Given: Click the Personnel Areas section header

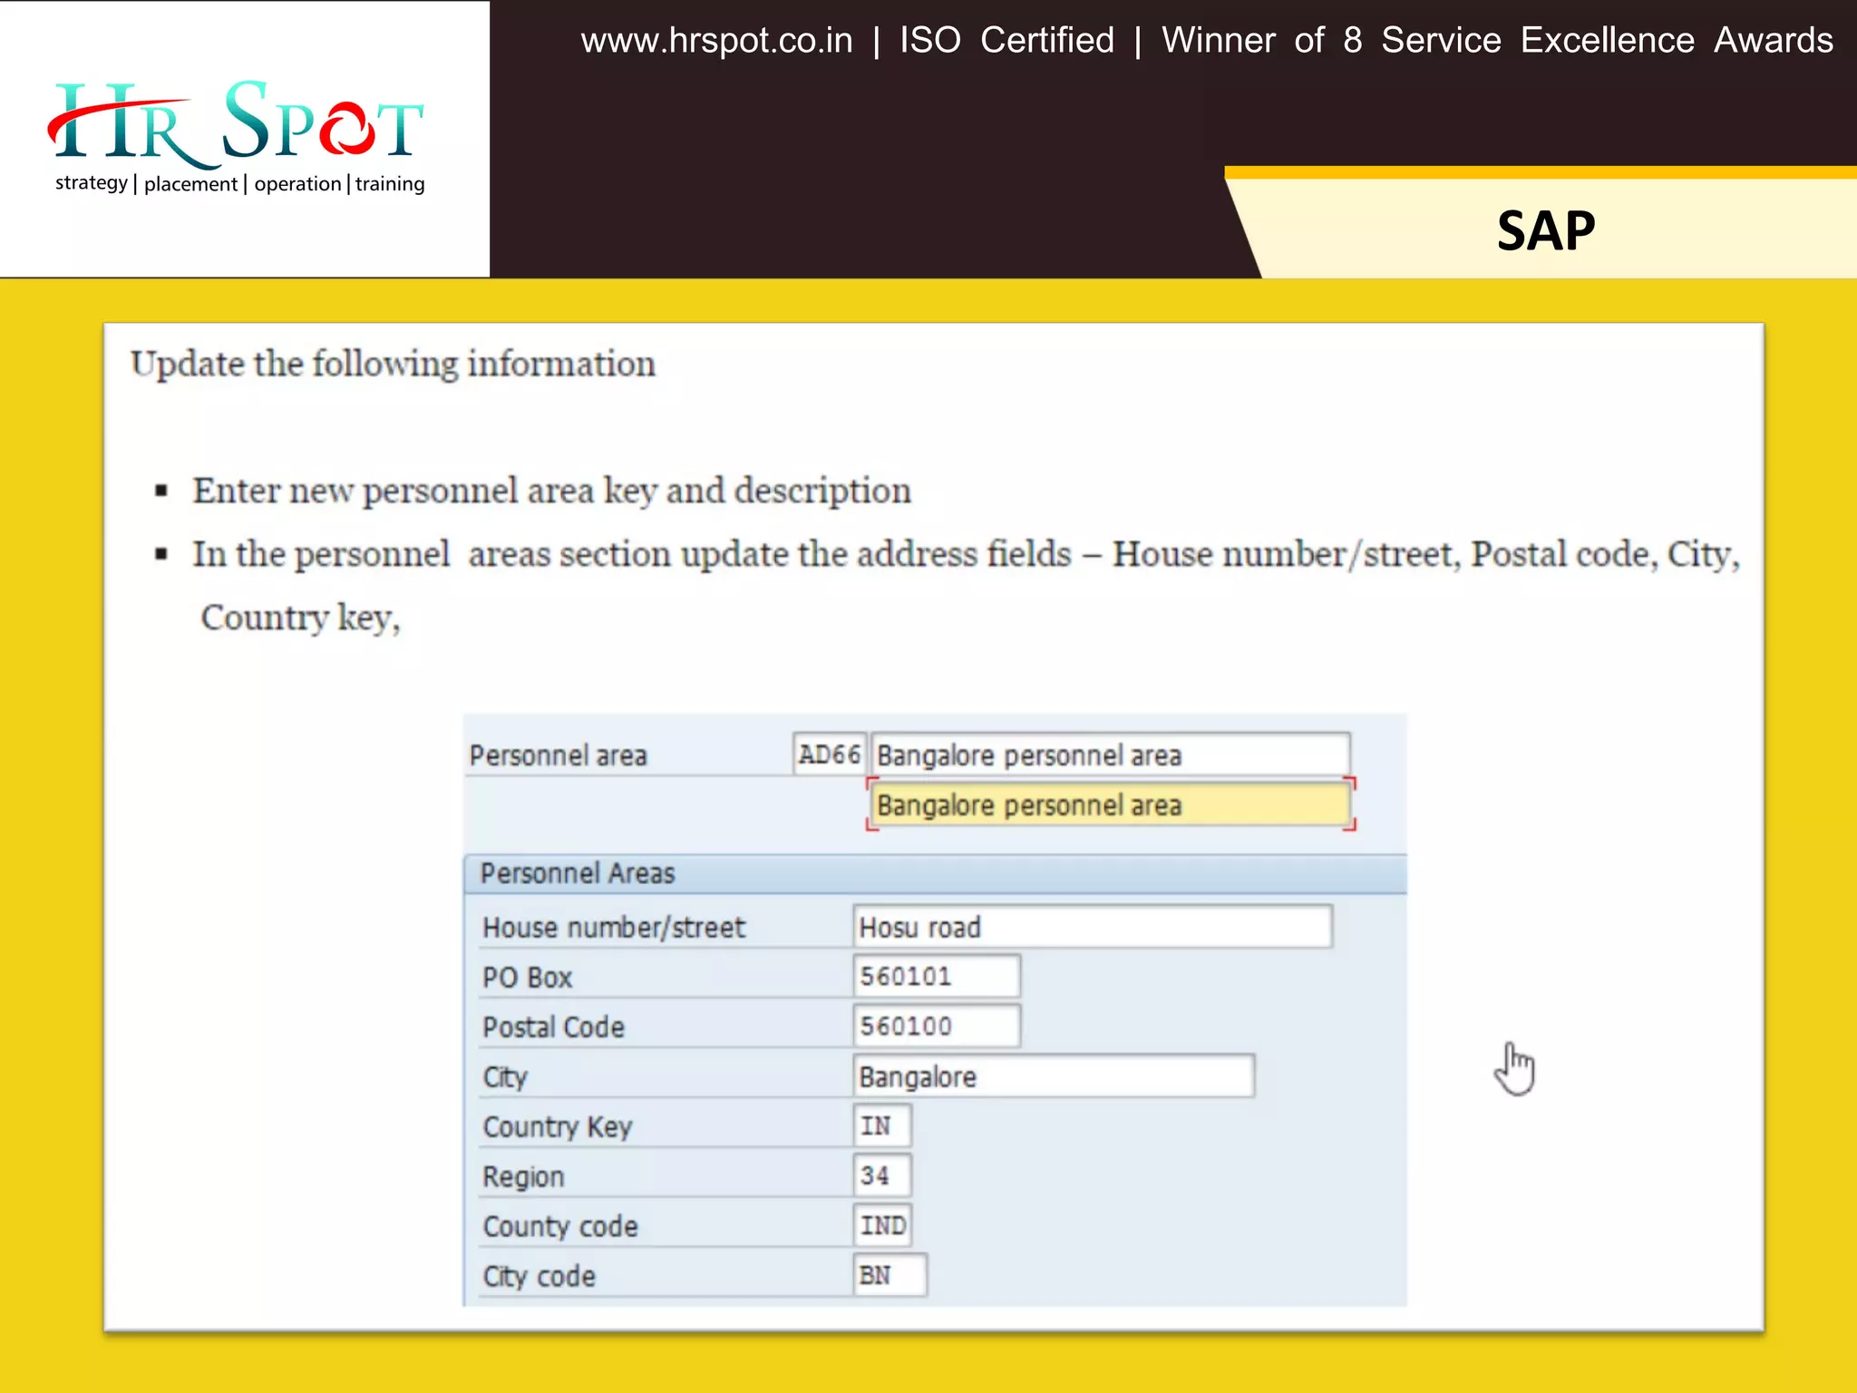Looking at the screenshot, I should pyautogui.click(x=935, y=873).
